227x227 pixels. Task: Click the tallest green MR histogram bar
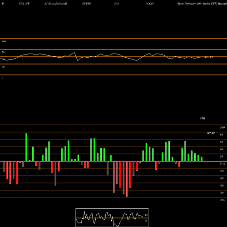pos(26,147)
